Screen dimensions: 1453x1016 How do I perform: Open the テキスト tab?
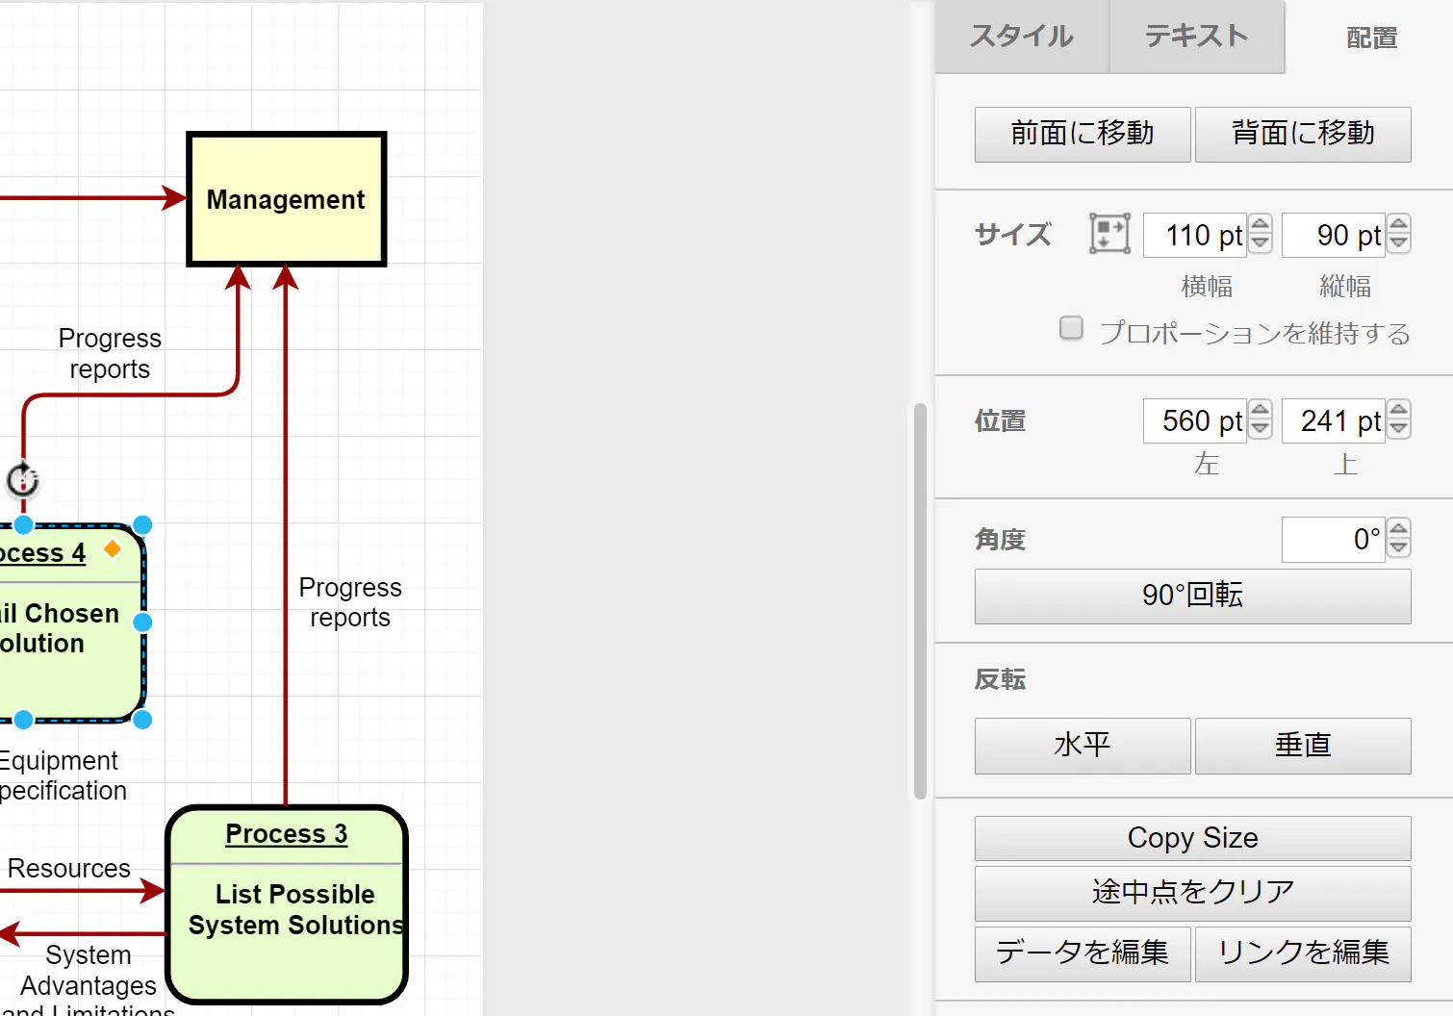tap(1197, 37)
